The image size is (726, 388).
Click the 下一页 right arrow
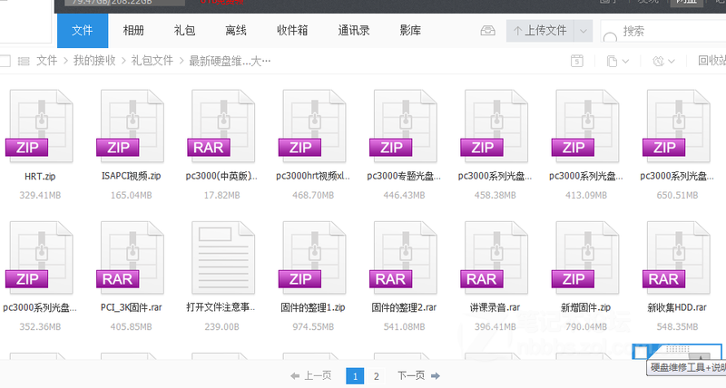pos(436,376)
